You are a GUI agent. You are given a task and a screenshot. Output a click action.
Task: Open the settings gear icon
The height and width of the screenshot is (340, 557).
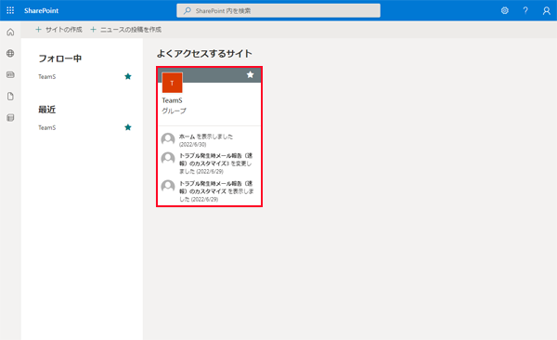[x=504, y=10]
